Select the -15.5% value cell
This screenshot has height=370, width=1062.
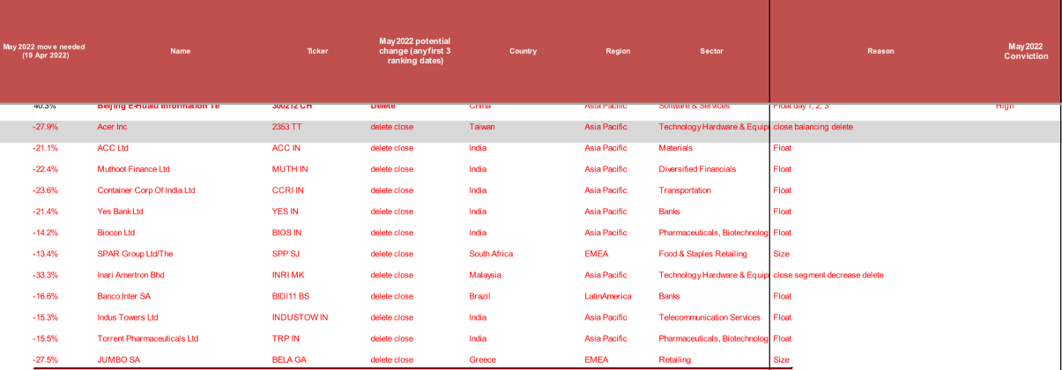tap(45, 338)
